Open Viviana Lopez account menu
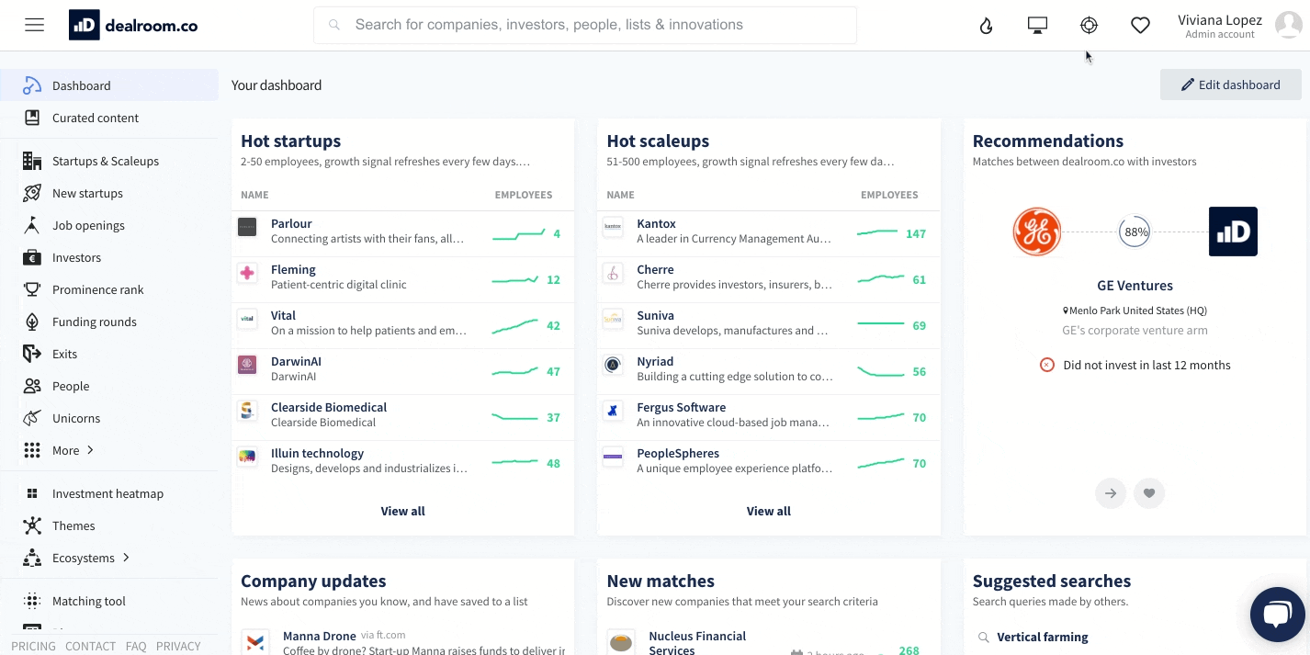 [x=1220, y=26]
